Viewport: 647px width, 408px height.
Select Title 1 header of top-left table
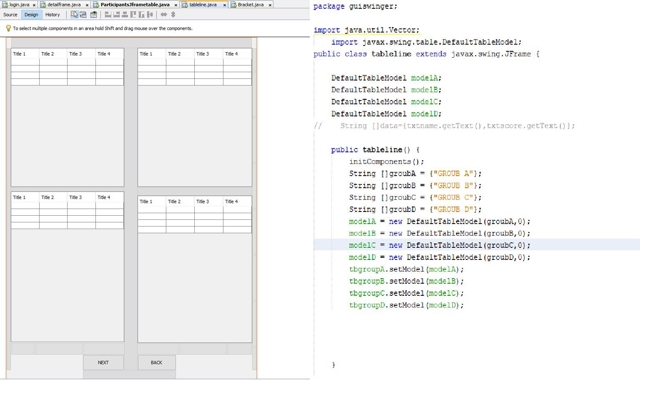[x=25, y=54]
